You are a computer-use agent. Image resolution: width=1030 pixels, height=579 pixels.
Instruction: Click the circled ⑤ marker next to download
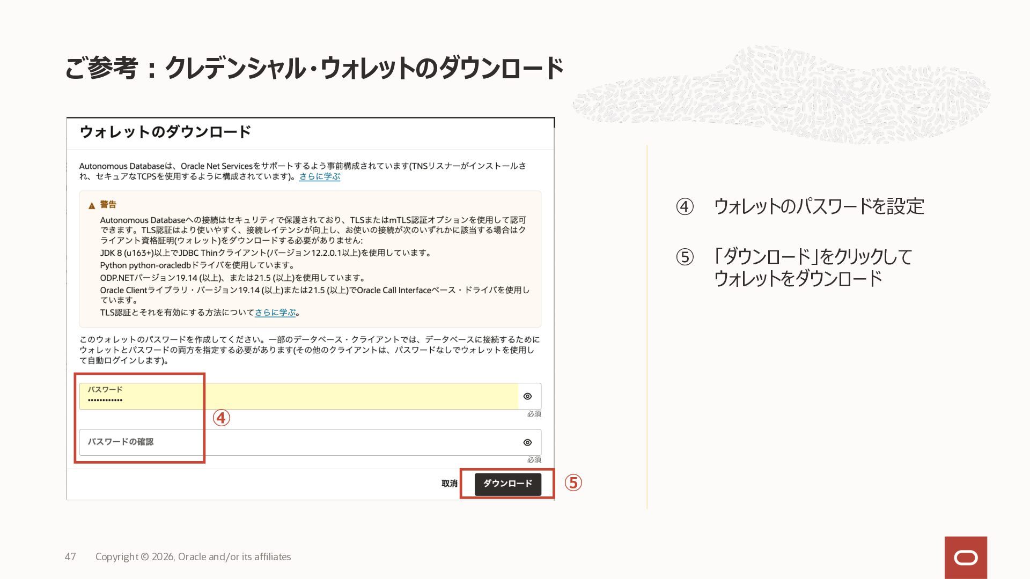pyautogui.click(x=573, y=483)
